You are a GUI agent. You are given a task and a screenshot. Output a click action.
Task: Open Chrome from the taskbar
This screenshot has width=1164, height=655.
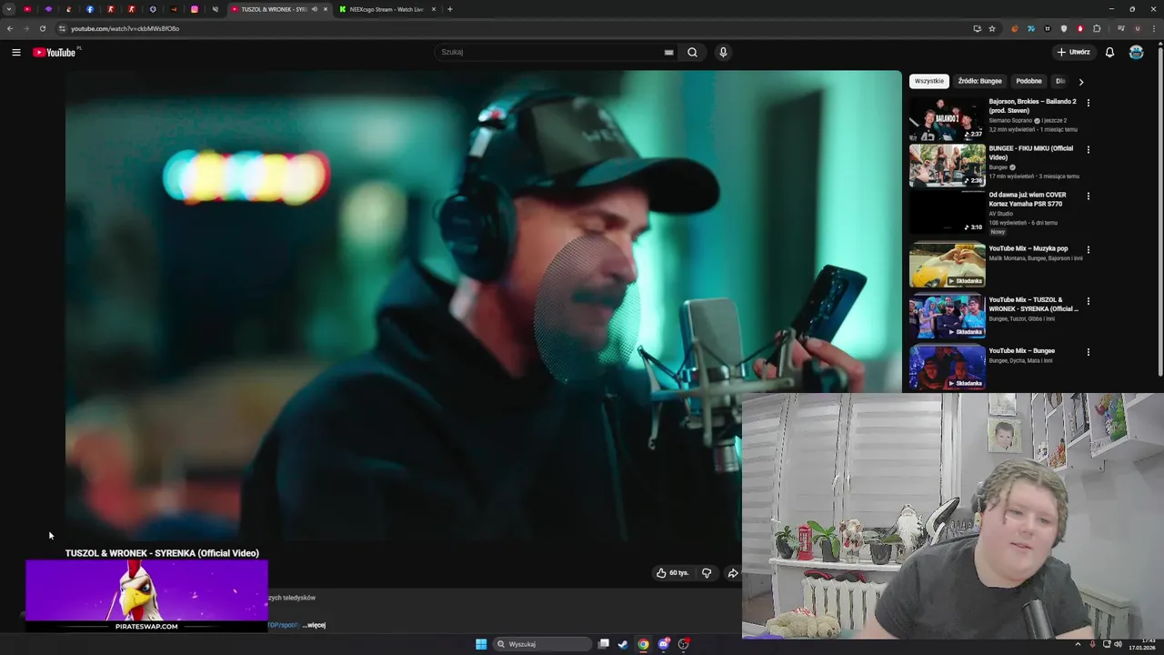pyautogui.click(x=643, y=644)
